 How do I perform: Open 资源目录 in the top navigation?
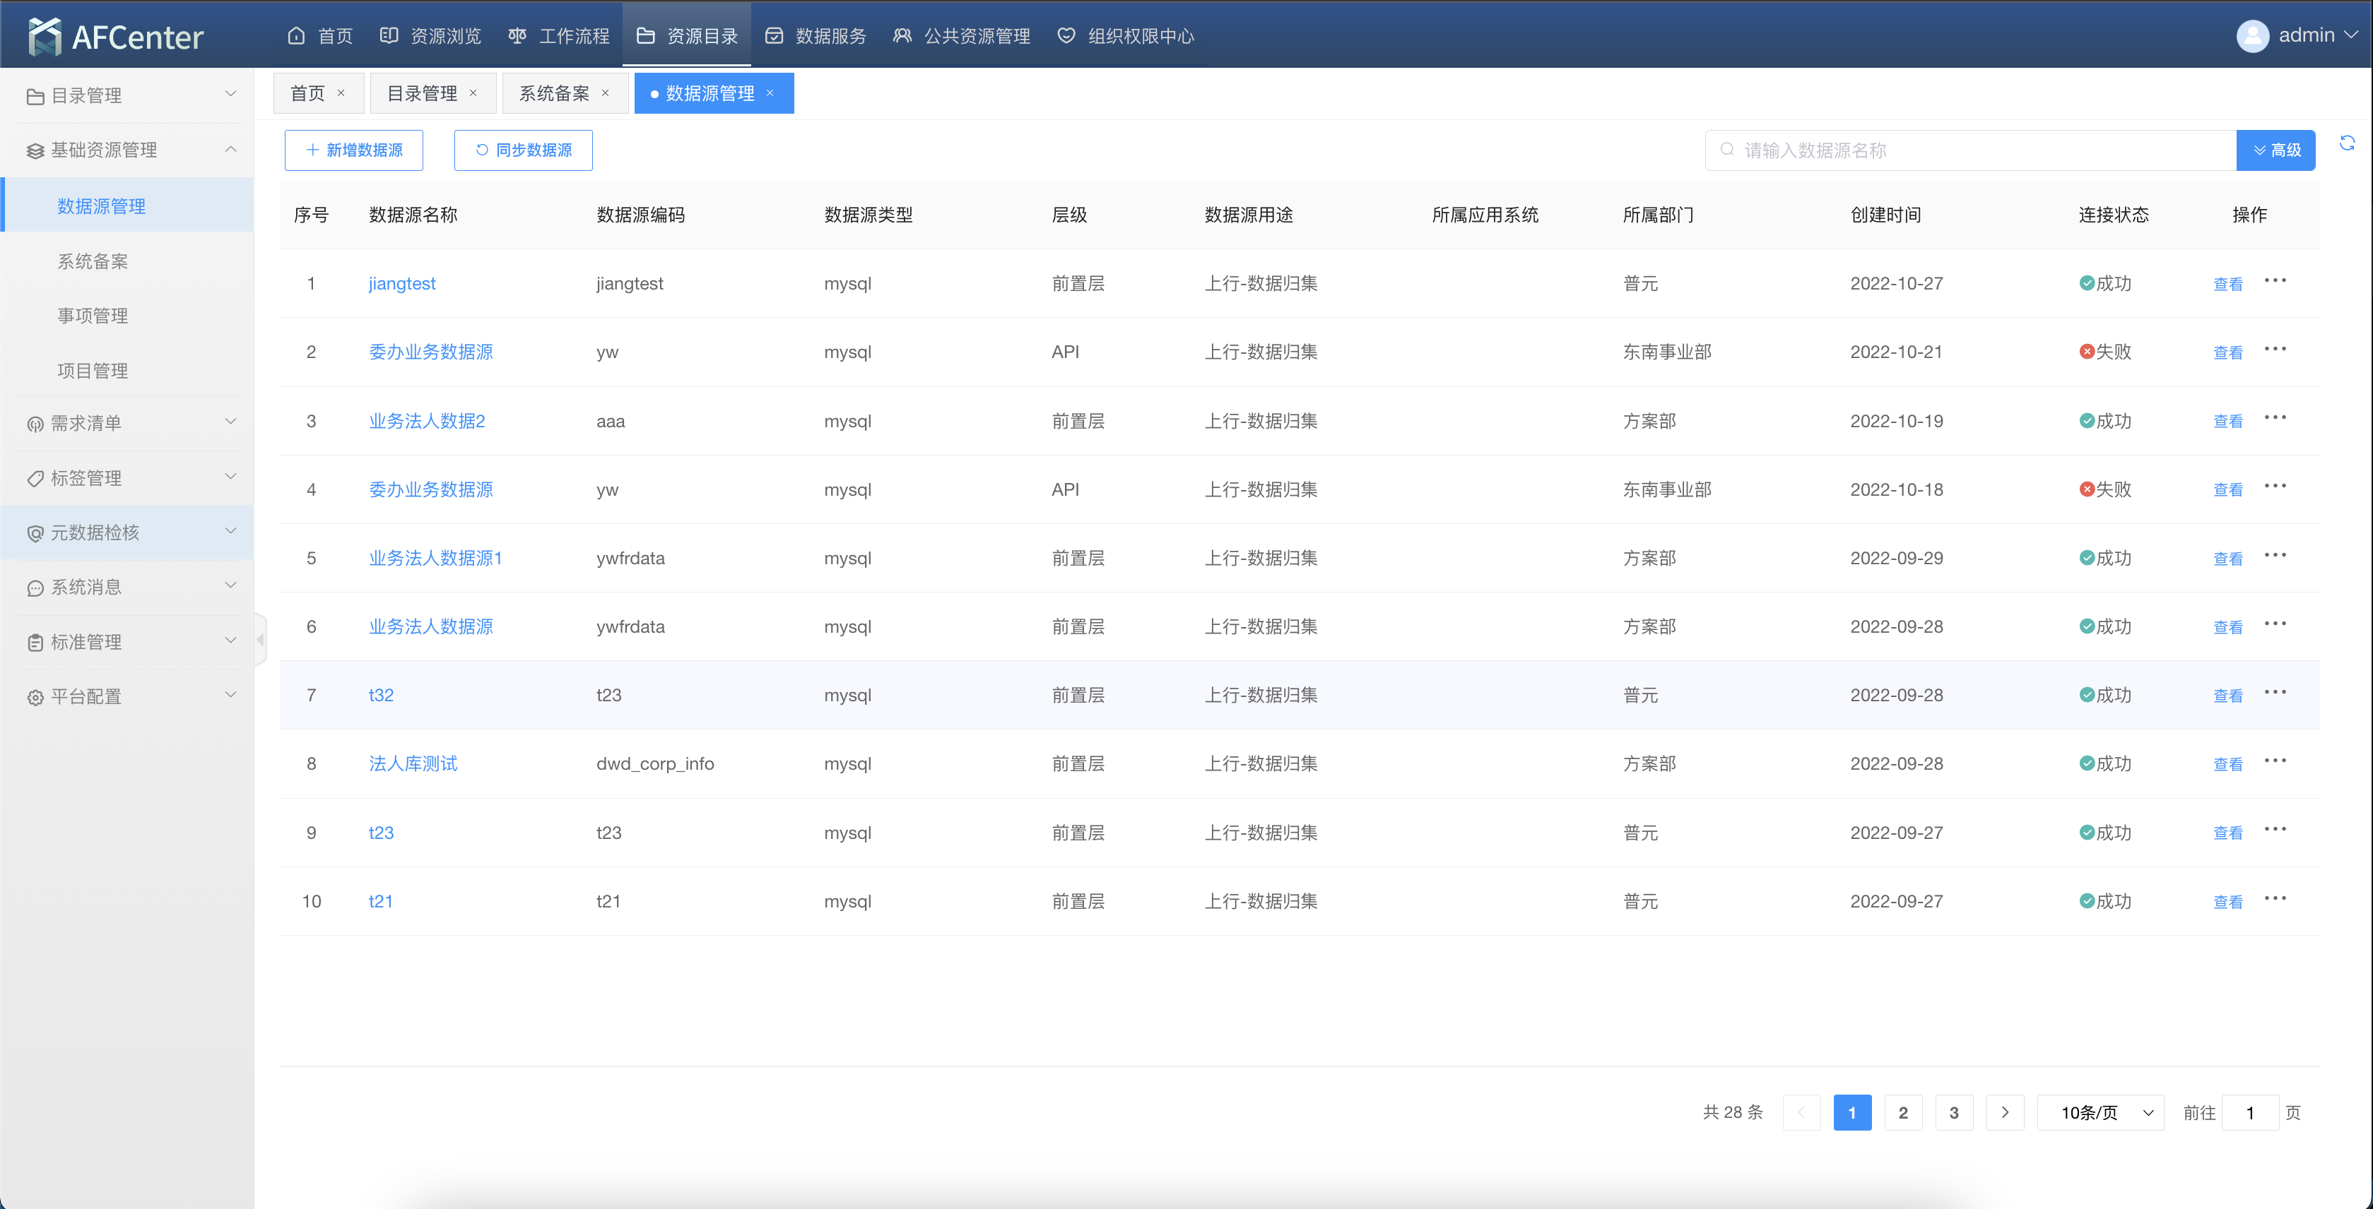[x=687, y=36]
